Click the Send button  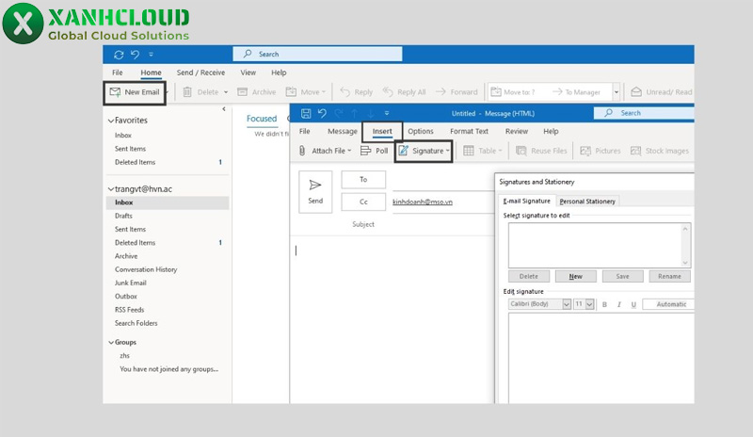pos(315,192)
